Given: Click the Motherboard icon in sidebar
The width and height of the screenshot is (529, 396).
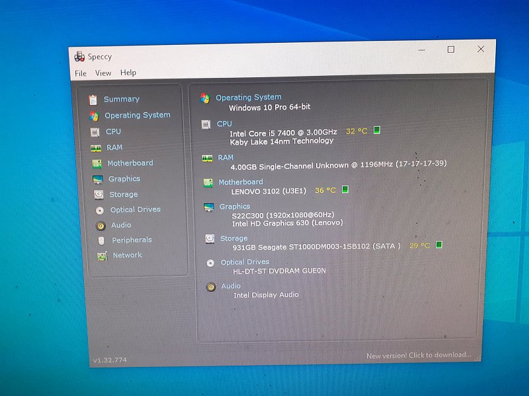Looking at the screenshot, I should click(x=97, y=164).
